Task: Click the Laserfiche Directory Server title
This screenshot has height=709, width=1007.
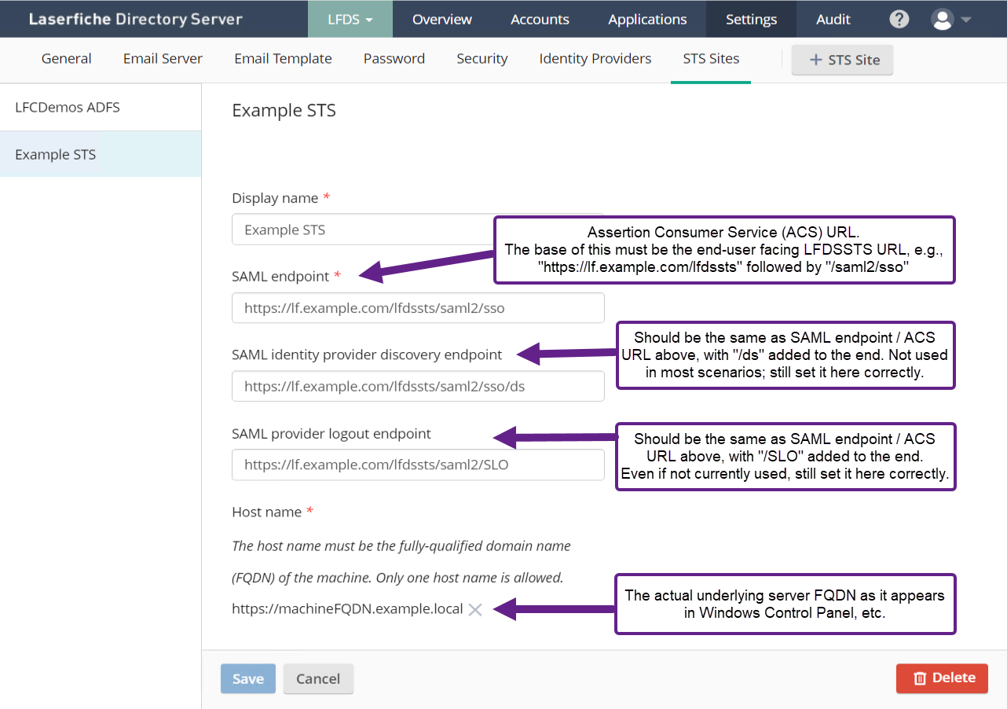Action: coord(136,19)
